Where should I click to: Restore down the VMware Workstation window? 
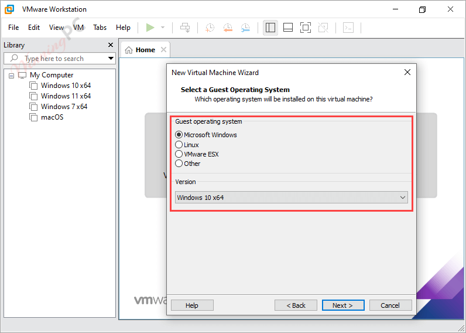pyautogui.click(x=422, y=9)
